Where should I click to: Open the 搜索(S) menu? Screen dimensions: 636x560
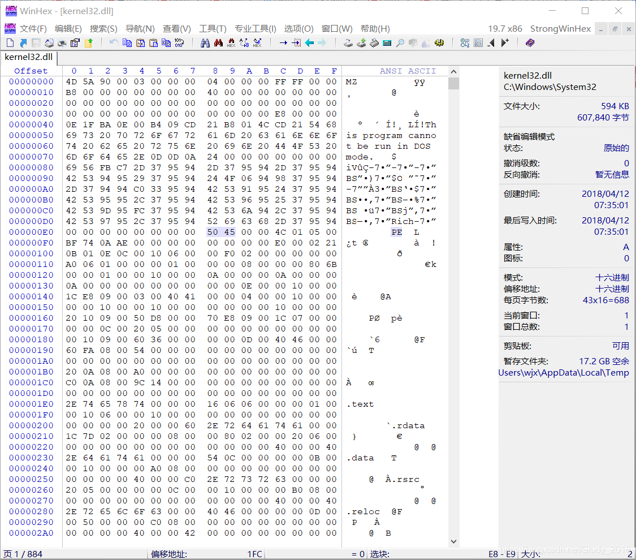pyautogui.click(x=103, y=28)
